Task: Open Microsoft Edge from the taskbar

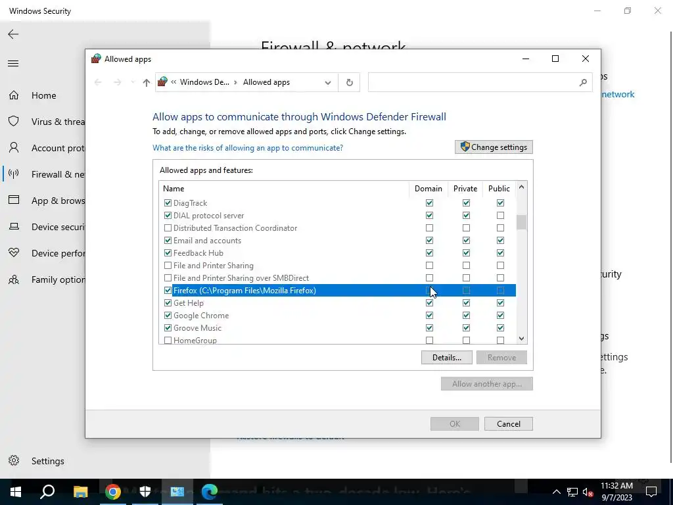Action: click(x=210, y=492)
